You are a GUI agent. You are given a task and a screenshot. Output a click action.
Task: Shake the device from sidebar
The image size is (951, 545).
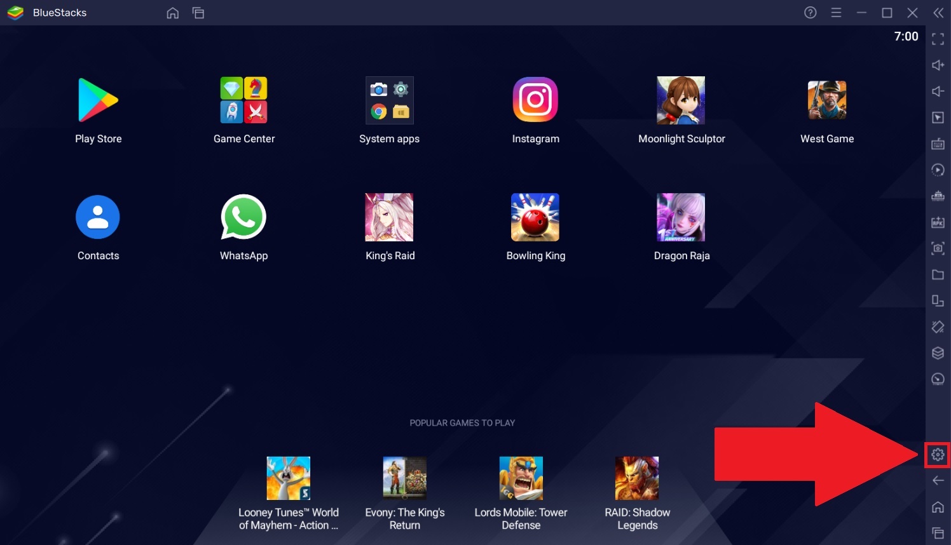coord(938,327)
